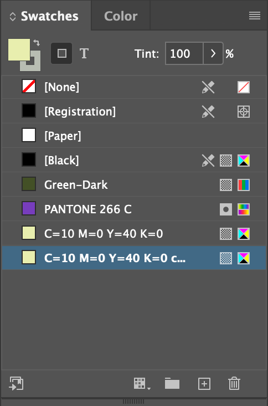Select the Green-Dark swatch

(134, 185)
